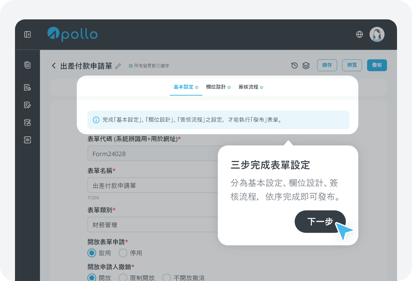Viewport: 412px width, 281px height.
Task: Open the form edit sidebar icon
Action: [27, 105]
